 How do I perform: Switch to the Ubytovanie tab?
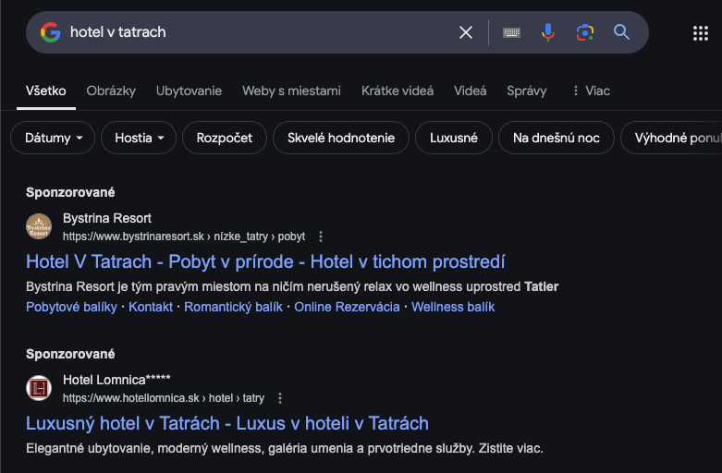(189, 91)
